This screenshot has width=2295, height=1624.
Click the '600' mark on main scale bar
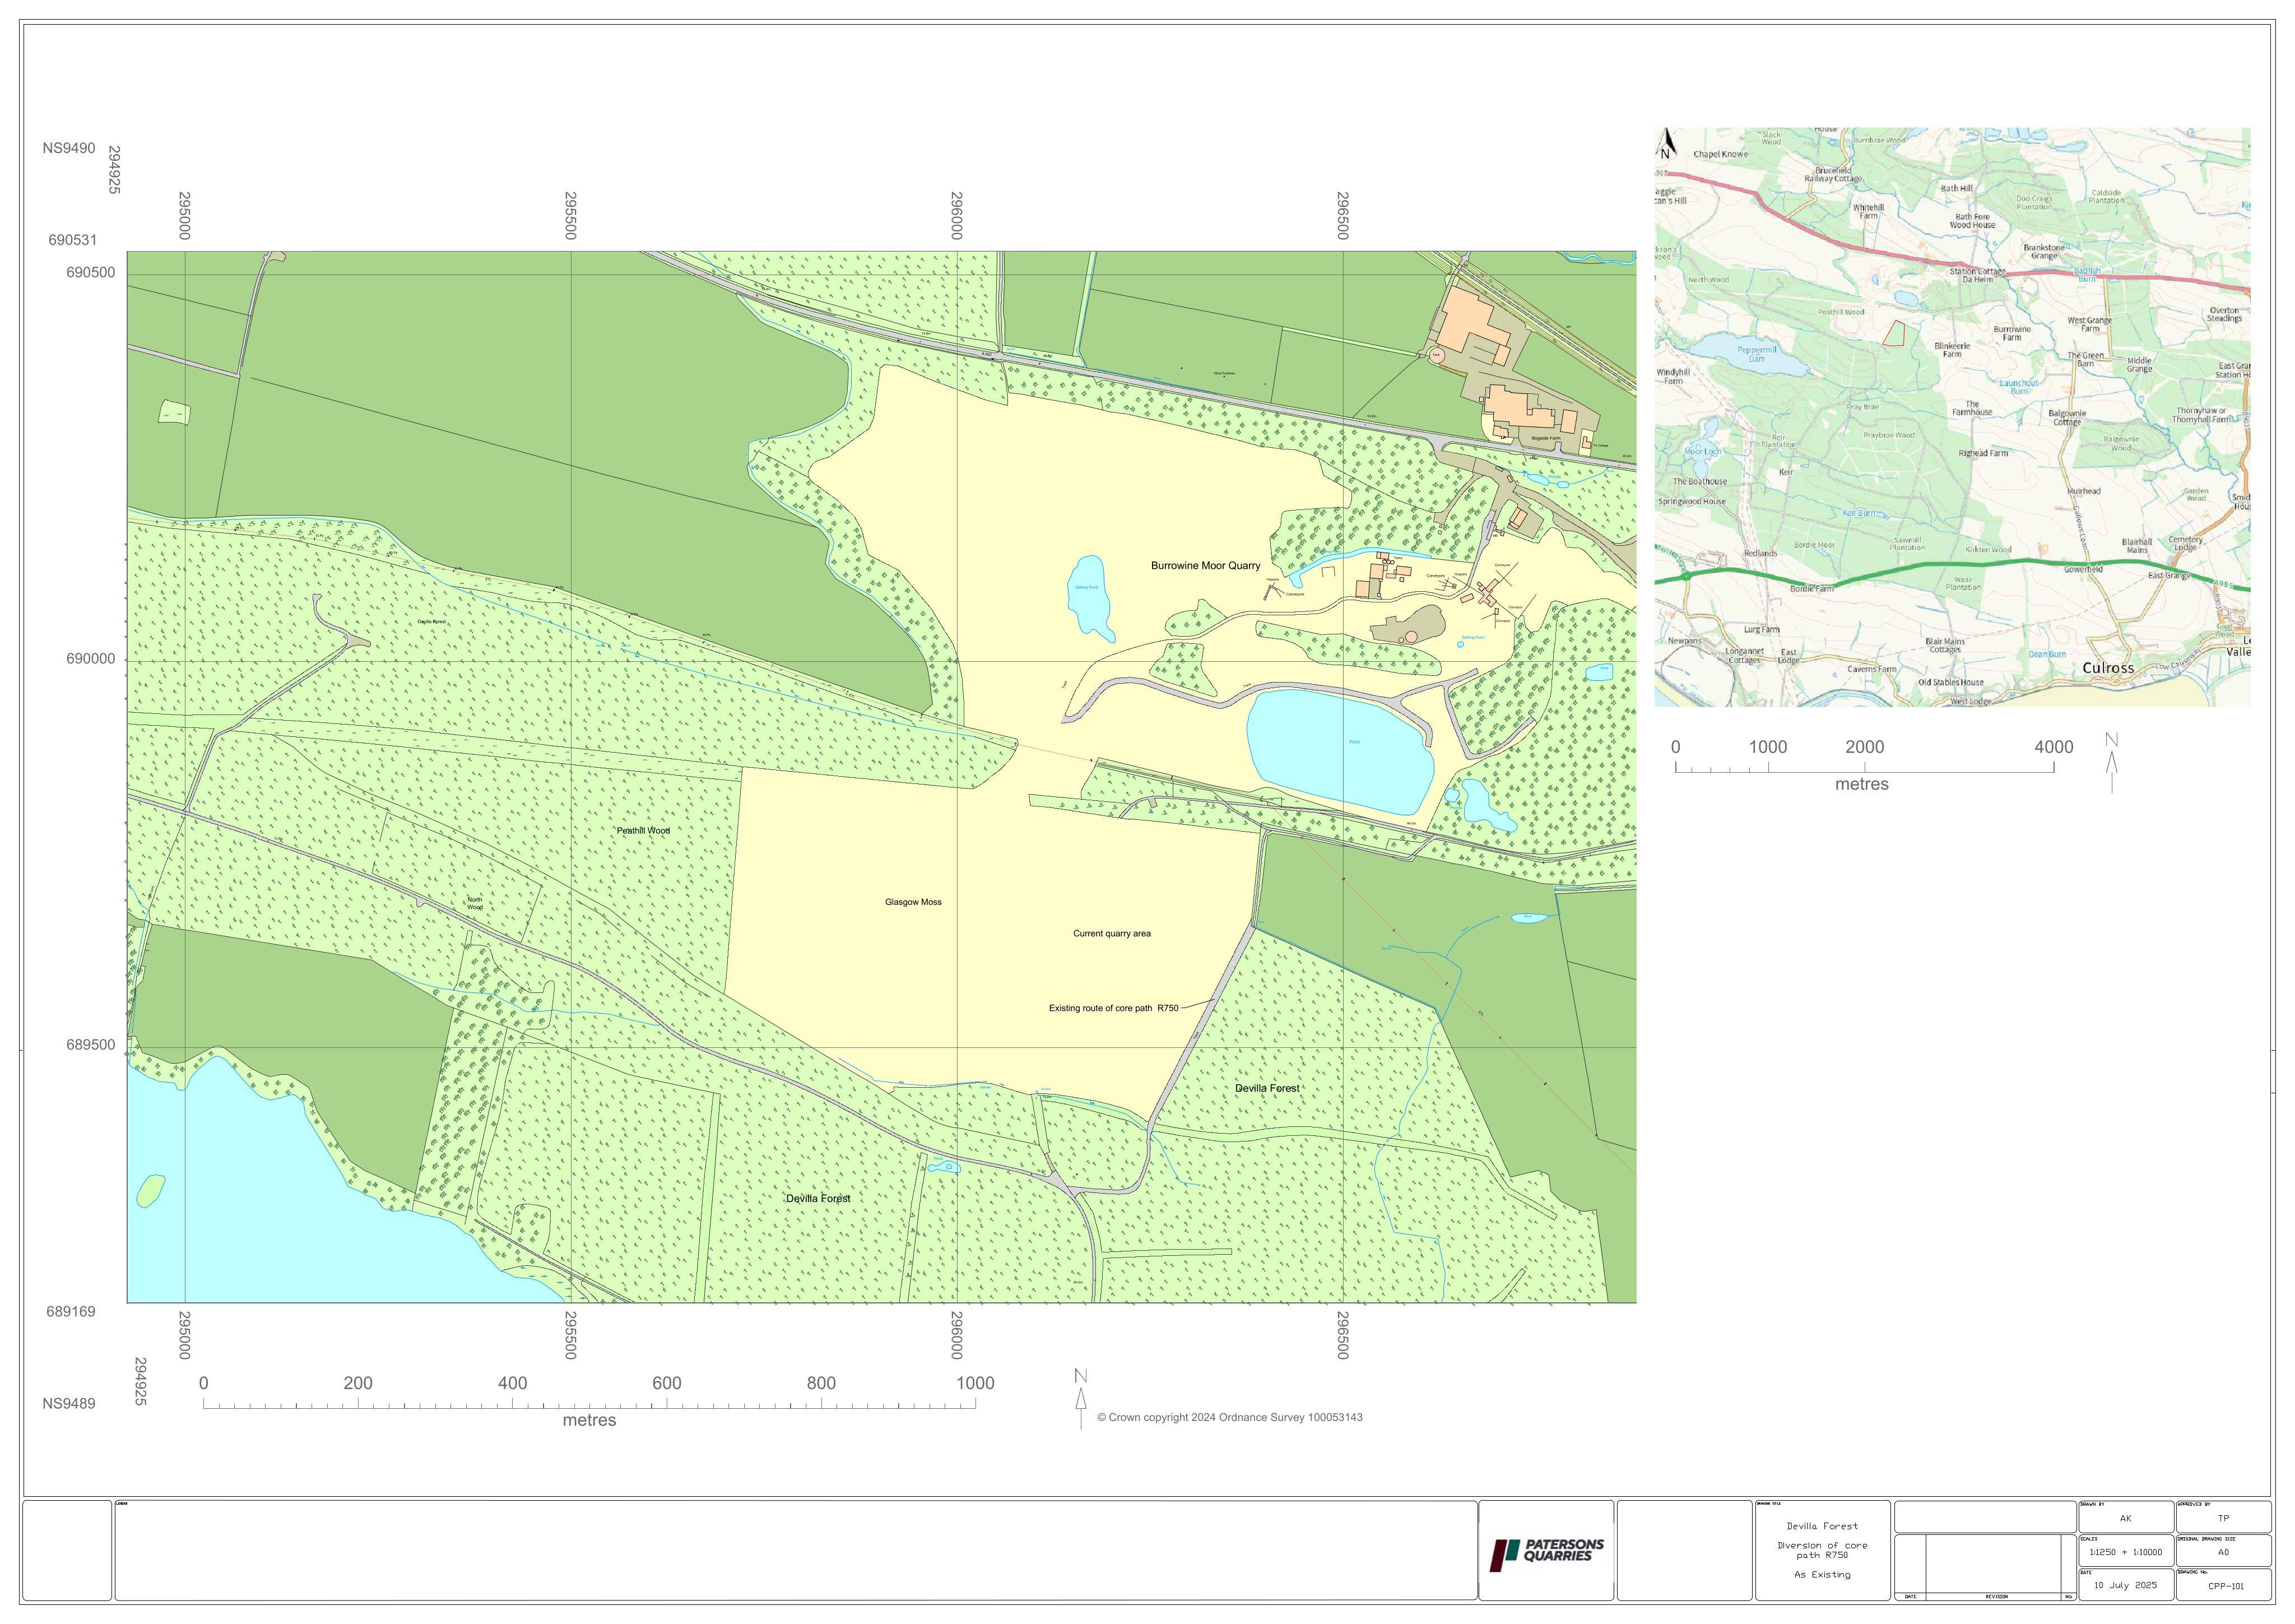point(667,1384)
